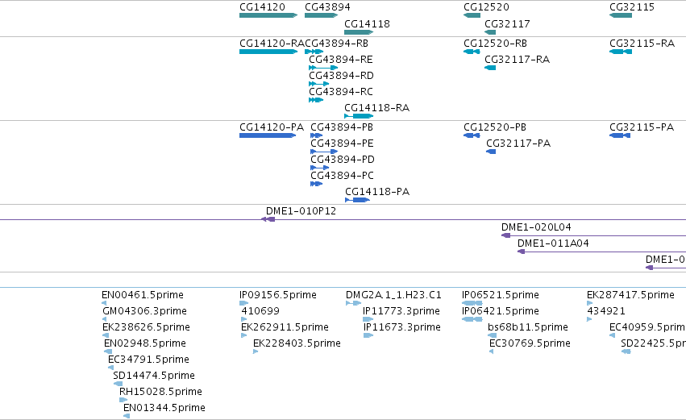Click the IP11673.3prime EST label

pos(402,327)
